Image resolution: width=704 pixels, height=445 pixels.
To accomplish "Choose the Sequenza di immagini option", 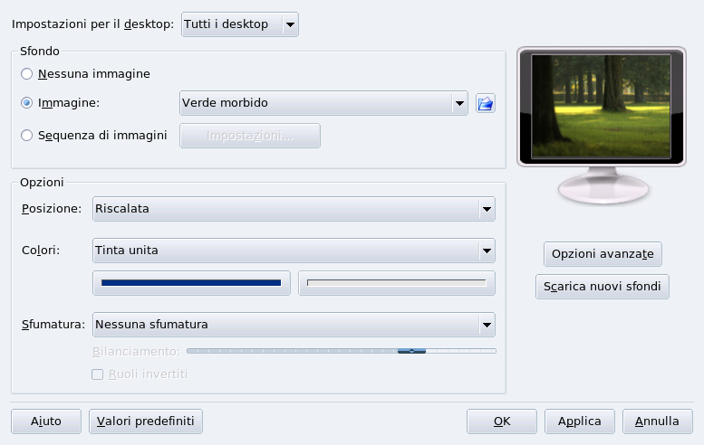I will click(27, 136).
